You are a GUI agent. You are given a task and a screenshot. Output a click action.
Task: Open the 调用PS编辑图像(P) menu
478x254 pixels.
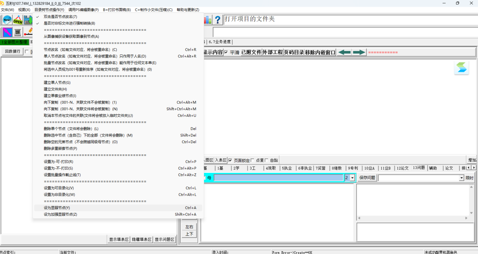(x=84, y=10)
